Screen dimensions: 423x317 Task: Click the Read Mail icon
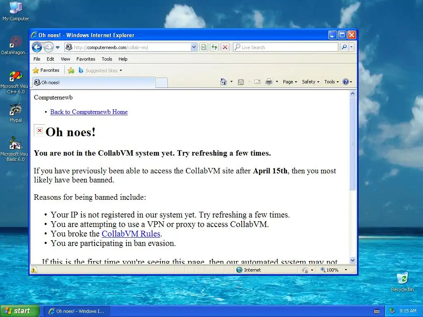(x=257, y=82)
